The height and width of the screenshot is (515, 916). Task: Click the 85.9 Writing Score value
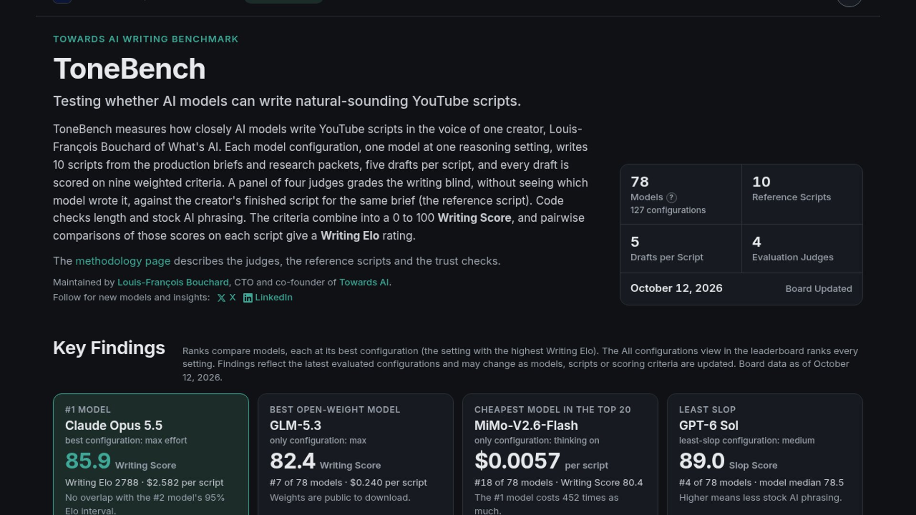coord(88,461)
